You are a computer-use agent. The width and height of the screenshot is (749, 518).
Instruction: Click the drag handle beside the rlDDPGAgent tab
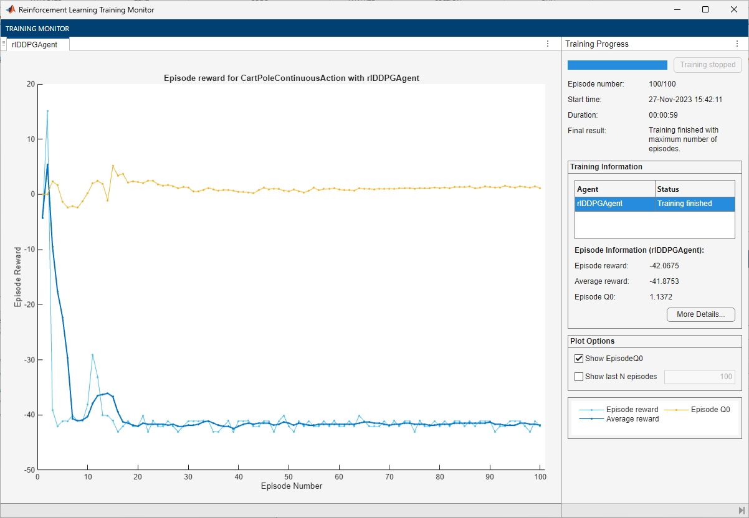4,44
